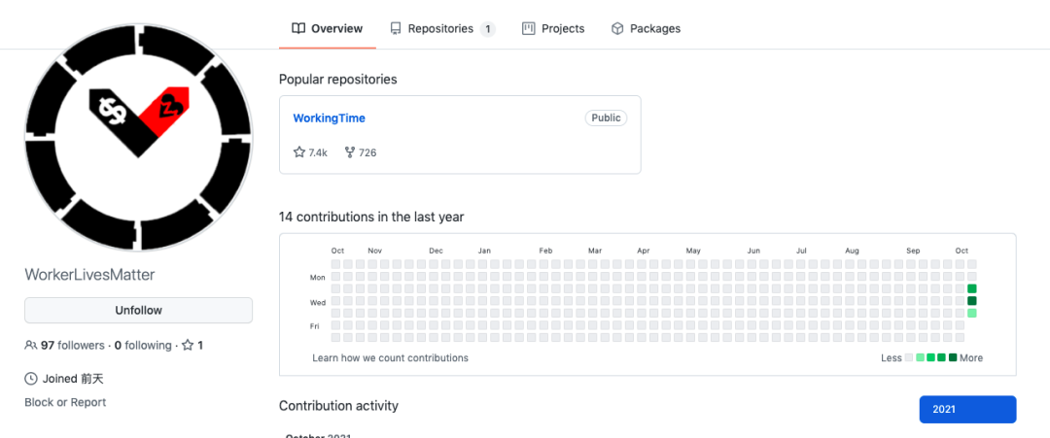Open the Repositories tab

440,29
